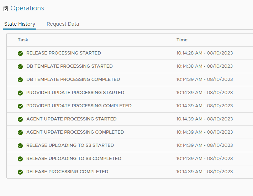Click the Time column header
This screenshot has height=196, width=253.
[x=182, y=40]
